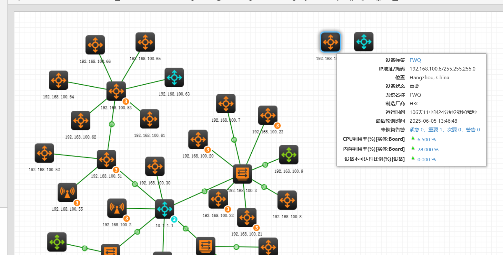
Task: Open the alarm badge on node 192.168.100.22
Action: (x=227, y=209)
